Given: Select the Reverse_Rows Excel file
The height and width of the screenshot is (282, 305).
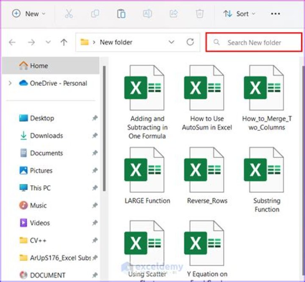Looking at the screenshot, I should [x=207, y=176].
